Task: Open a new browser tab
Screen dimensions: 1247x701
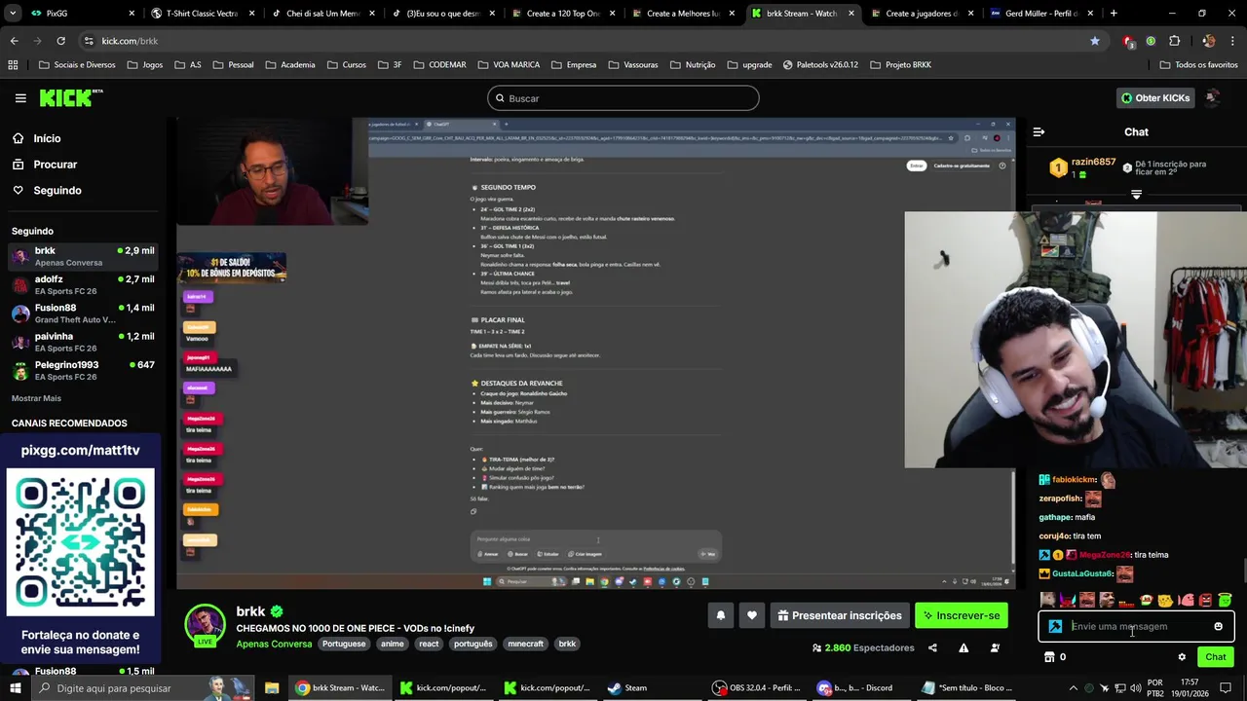Action: coord(1114,14)
